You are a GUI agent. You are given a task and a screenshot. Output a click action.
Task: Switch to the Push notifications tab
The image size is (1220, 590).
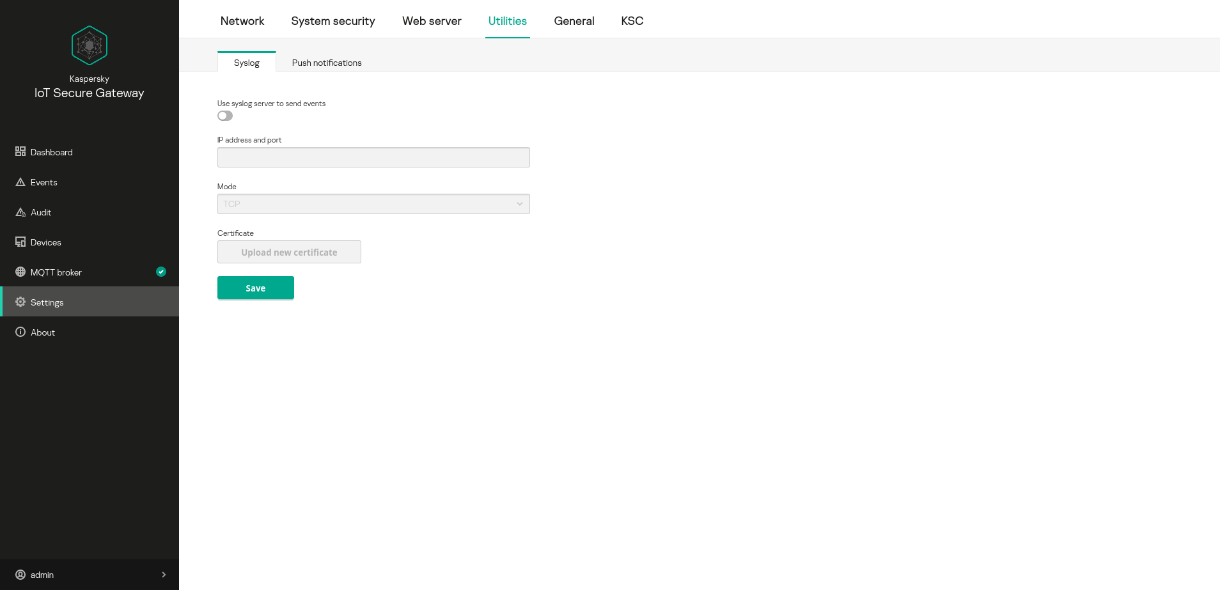coord(327,63)
